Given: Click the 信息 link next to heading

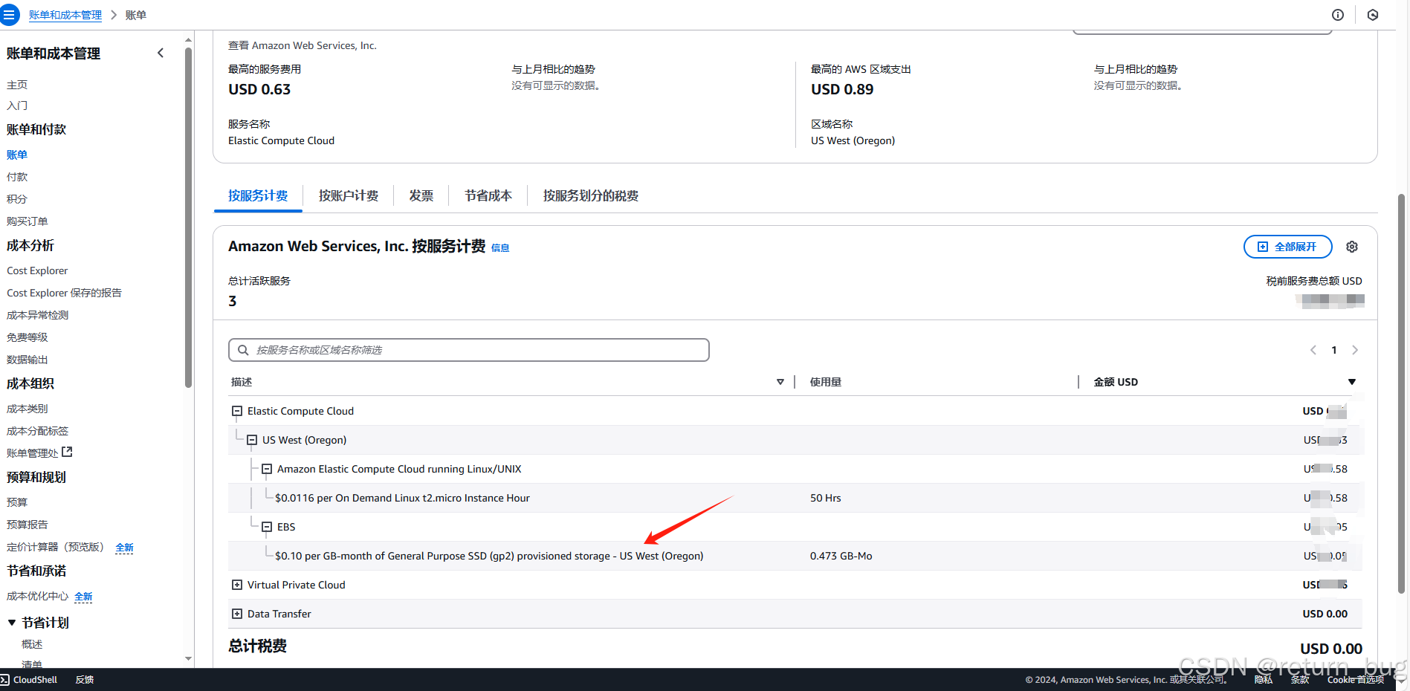Looking at the screenshot, I should pyautogui.click(x=500, y=248).
